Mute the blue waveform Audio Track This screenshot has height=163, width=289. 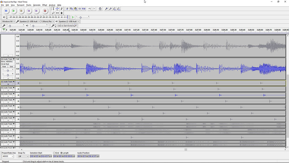[4, 67]
